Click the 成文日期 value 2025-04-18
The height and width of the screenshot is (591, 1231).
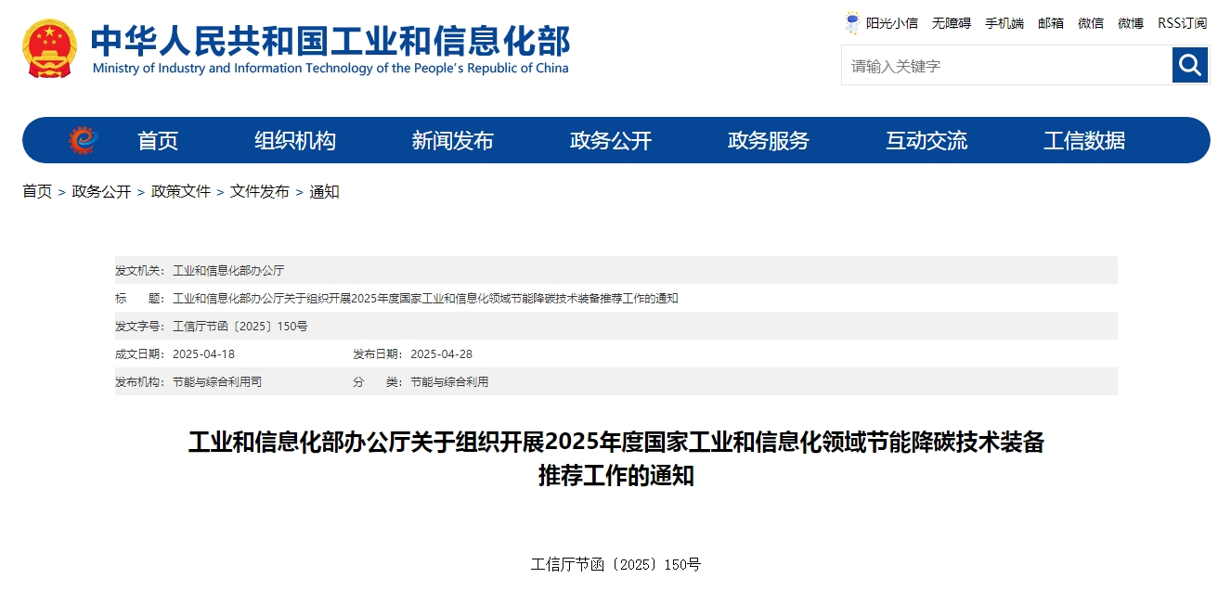203,354
